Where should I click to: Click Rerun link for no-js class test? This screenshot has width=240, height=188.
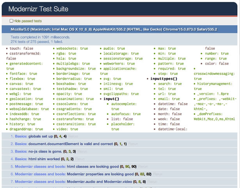[82, 151]
